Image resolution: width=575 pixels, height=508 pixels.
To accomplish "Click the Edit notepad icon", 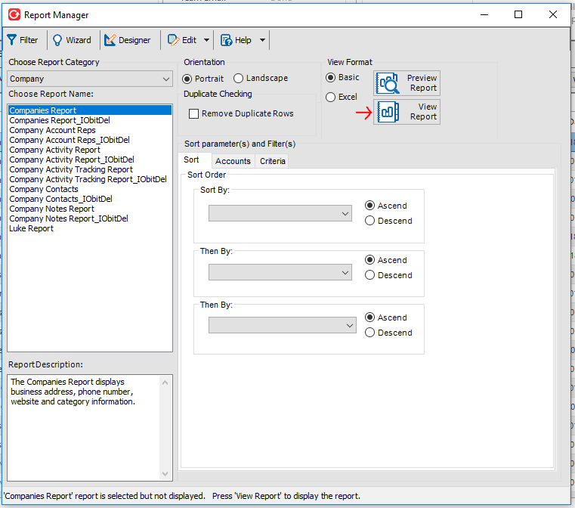I will tap(173, 40).
